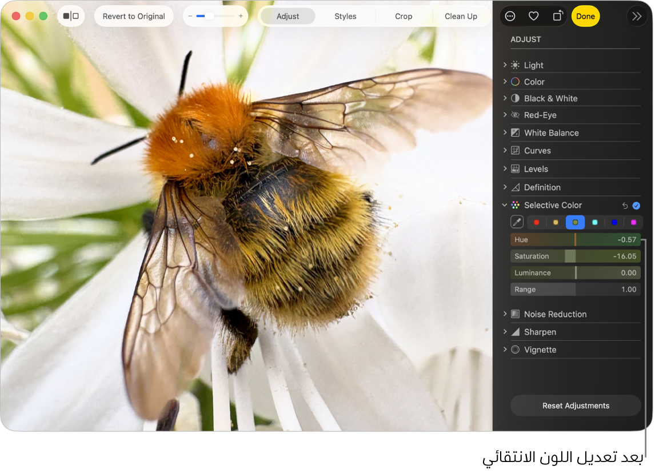Expand the Definition section
The width and height of the screenshot is (655, 474).
click(506, 188)
